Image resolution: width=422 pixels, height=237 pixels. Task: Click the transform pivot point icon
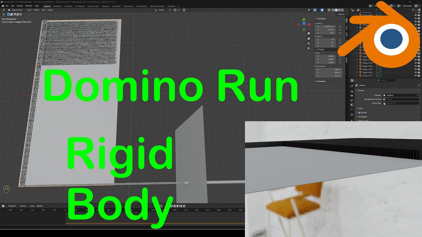pyautogui.click(x=171, y=10)
